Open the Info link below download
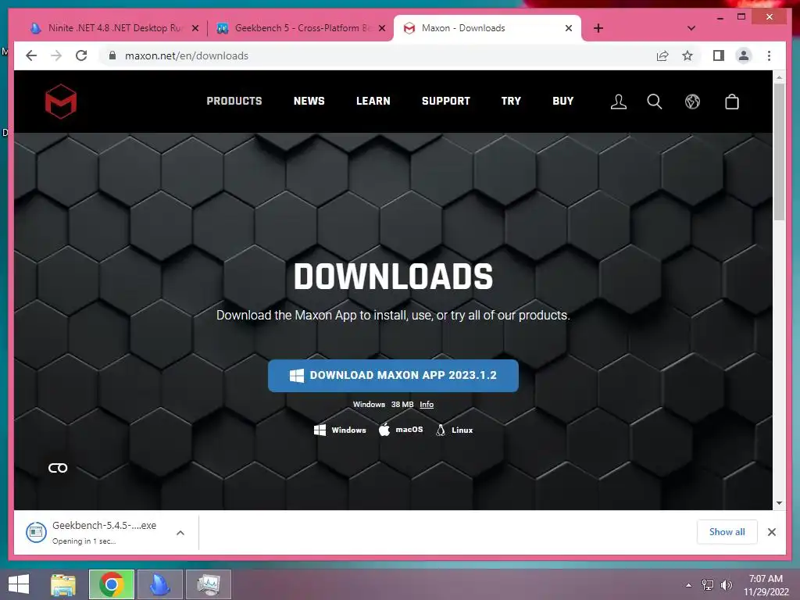 pyautogui.click(x=427, y=404)
